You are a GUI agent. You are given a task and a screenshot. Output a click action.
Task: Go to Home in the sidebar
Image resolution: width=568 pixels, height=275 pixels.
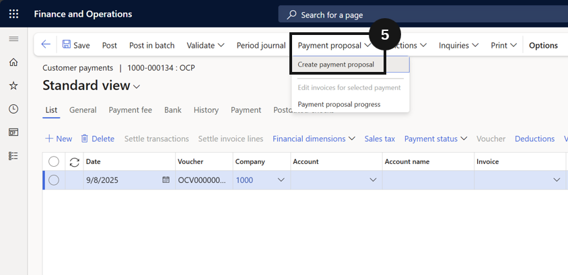(13, 63)
